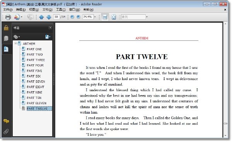Click the ANTHEM bookmark page icon
This screenshot has width=232, height=142.
click(x=19, y=43)
